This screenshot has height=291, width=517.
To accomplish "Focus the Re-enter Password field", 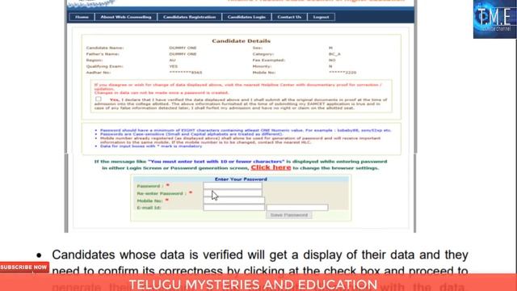I will [x=233, y=193].
